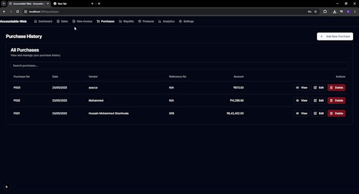The width and height of the screenshot is (359, 194).
Task: Click Add New Purchase button
Action: click(x=335, y=36)
